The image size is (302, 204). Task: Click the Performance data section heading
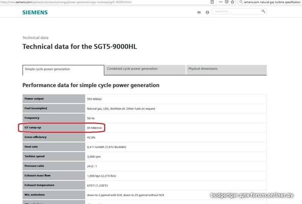91,85
